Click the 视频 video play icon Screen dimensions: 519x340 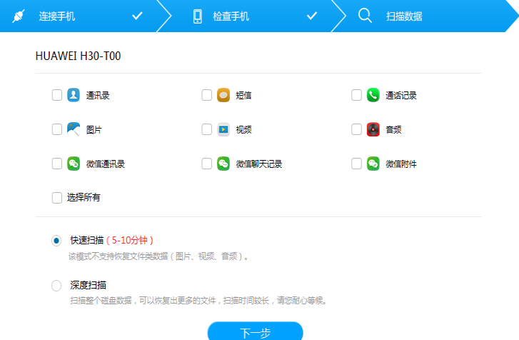tap(223, 129)
